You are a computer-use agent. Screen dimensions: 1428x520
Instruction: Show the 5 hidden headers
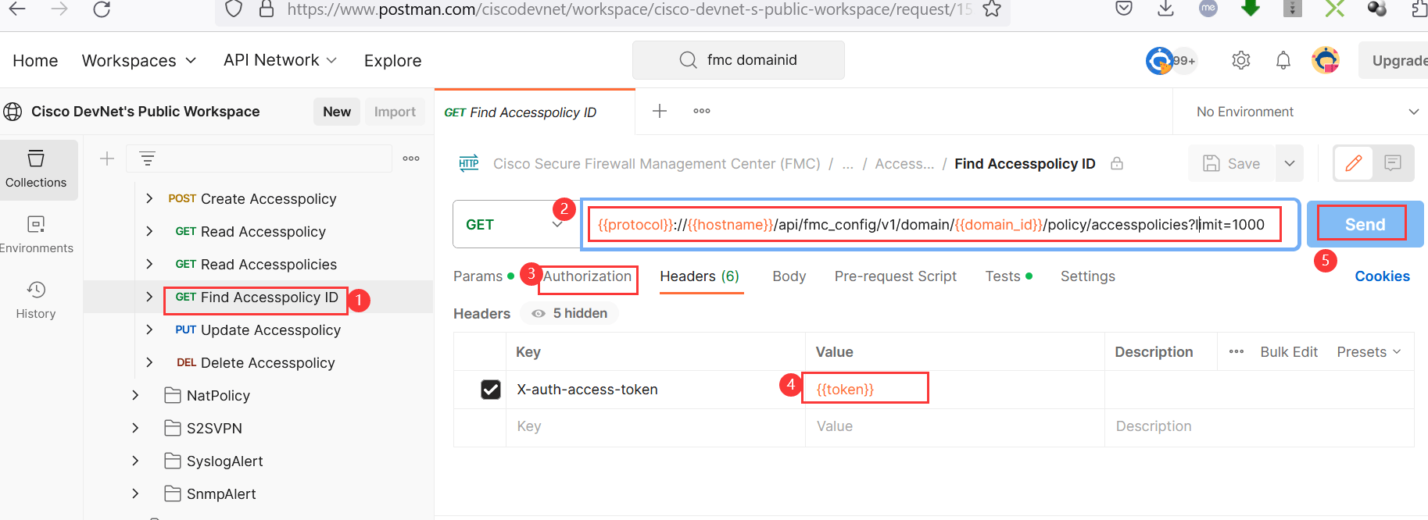pyautogui.click(x=569, y=313)
